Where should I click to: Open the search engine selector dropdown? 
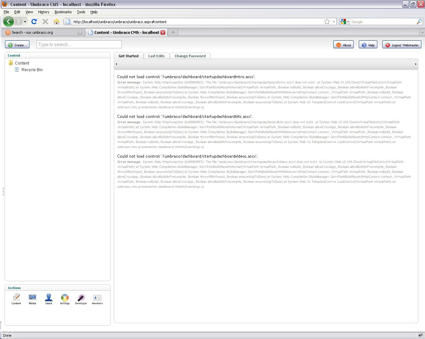(345, 22)
